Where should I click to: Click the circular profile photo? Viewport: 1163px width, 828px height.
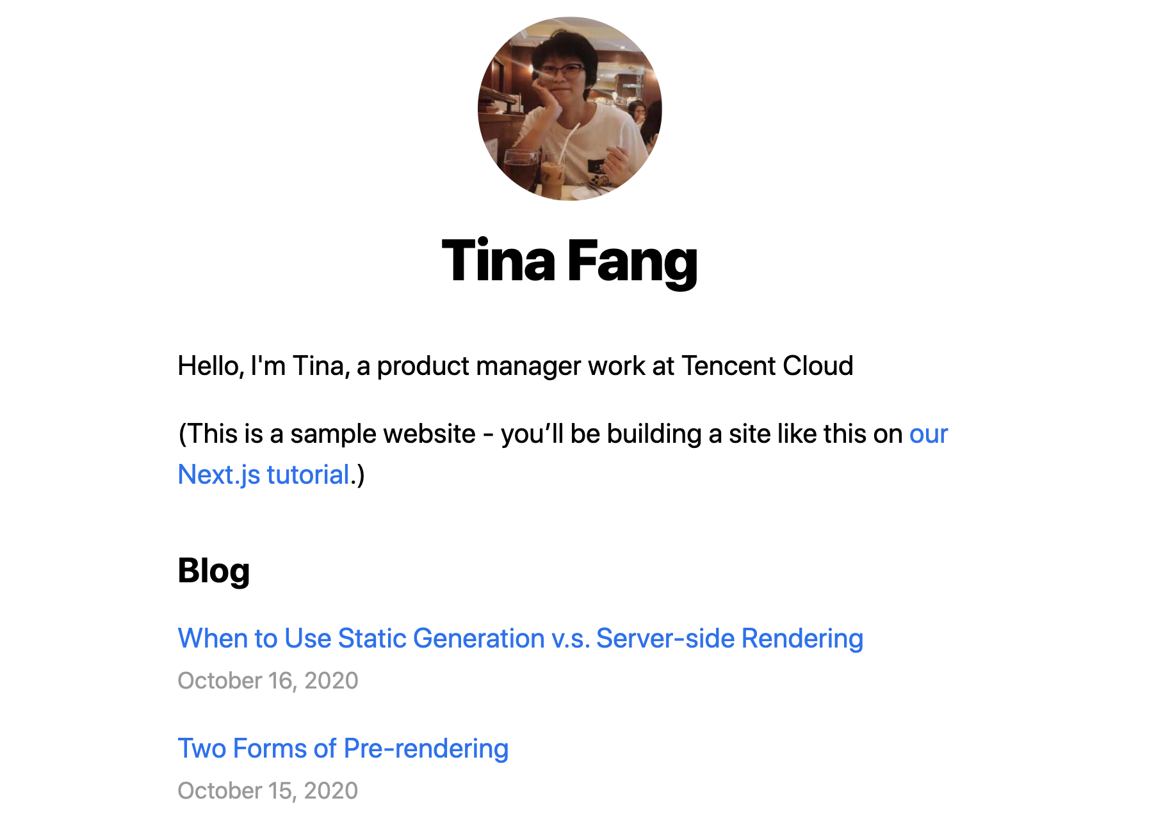coord(569,109)
